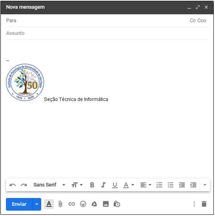Toggle italic formatting
215x216 pixels.
[103, 185]
